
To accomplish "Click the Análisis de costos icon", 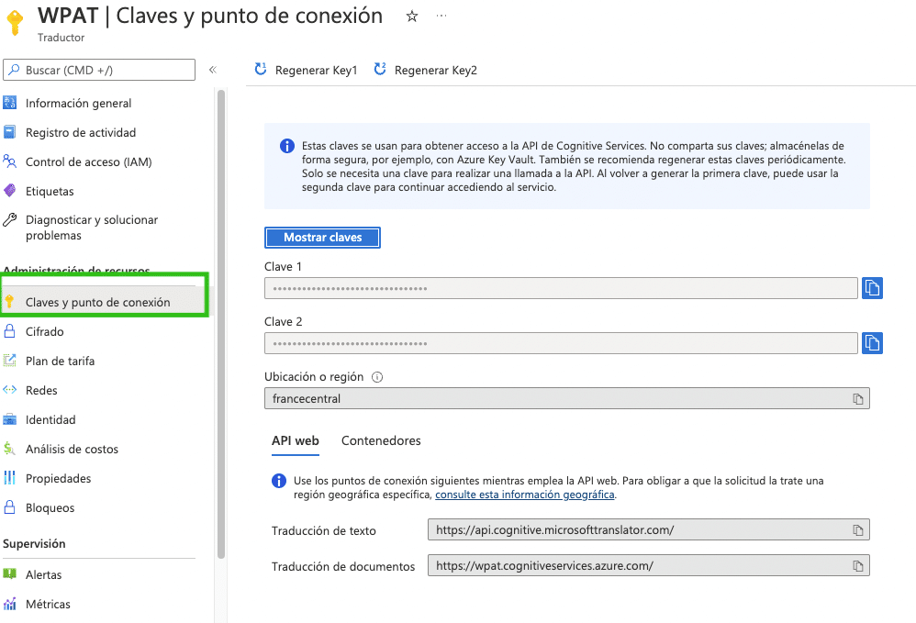I will [x=10, y=449].
